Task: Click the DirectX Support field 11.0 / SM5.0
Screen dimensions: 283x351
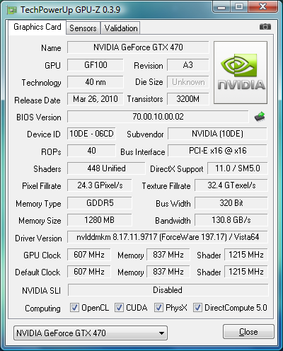Action: tap(238, 168)
